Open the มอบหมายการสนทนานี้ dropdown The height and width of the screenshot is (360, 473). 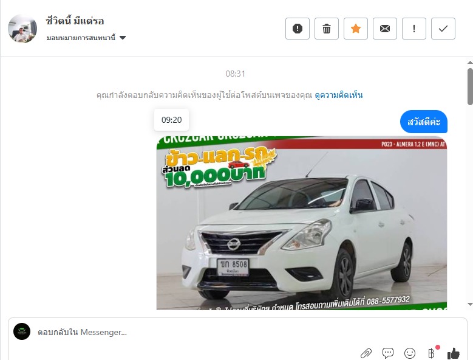pyautogui.click(x=86, y=38)
